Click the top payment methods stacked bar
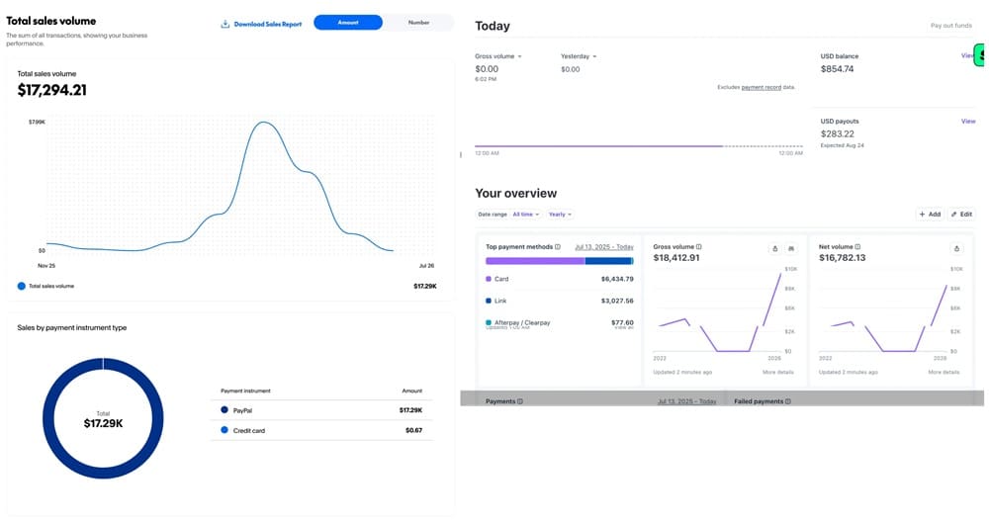Image resolution: width=989 pixels, height=523 pixels. pos(559,261)
